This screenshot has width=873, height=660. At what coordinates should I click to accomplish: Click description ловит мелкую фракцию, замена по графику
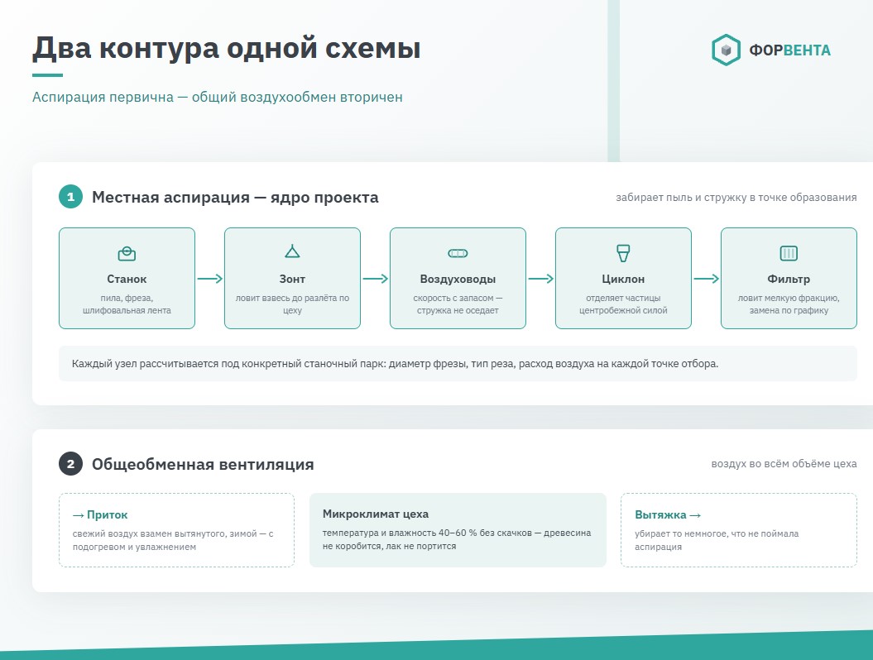tap(789, 304)
